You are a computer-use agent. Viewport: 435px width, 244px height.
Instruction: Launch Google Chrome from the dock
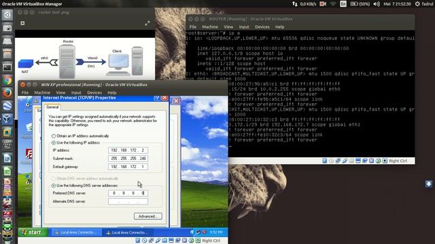(x=7, y=80)
